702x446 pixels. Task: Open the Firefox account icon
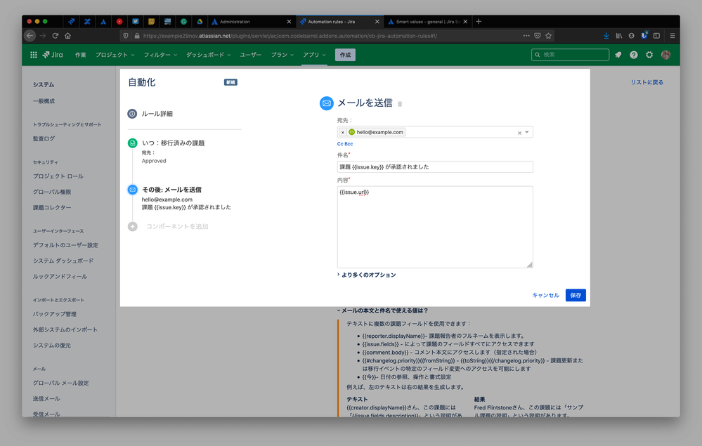pyautogui.click(x=631, y=35)
